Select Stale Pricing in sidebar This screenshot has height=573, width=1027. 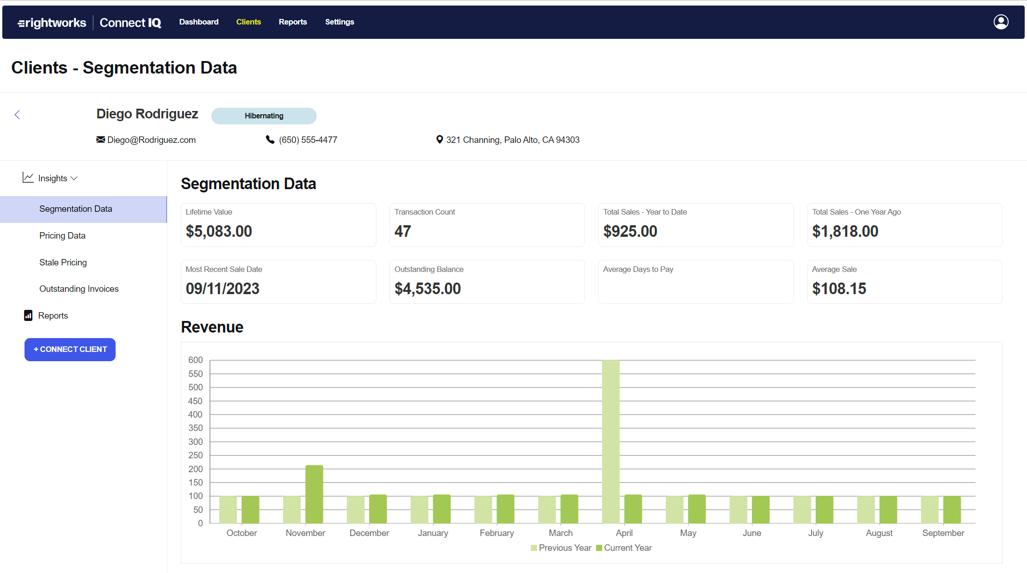(x=63, y=262)
